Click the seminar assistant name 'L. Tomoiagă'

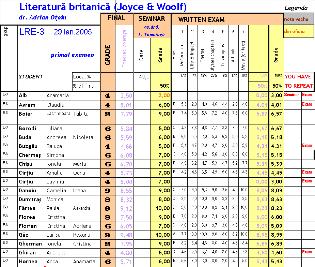152,34
